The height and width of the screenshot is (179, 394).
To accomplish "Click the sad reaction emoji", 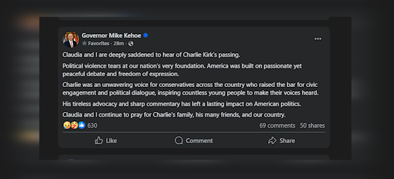I will point(67,125).
